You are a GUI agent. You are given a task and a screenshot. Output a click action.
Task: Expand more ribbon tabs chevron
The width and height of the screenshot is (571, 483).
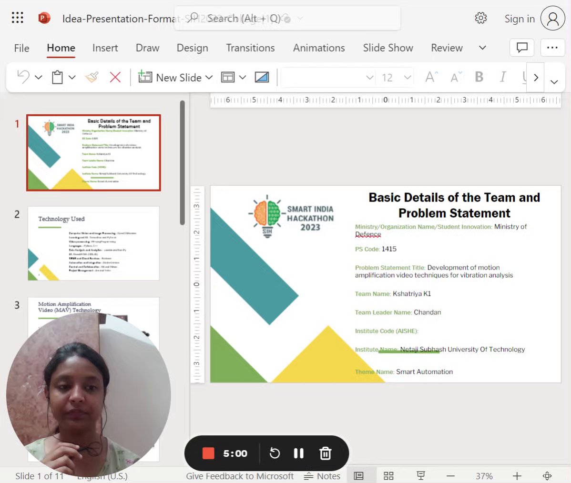(482, 48)
